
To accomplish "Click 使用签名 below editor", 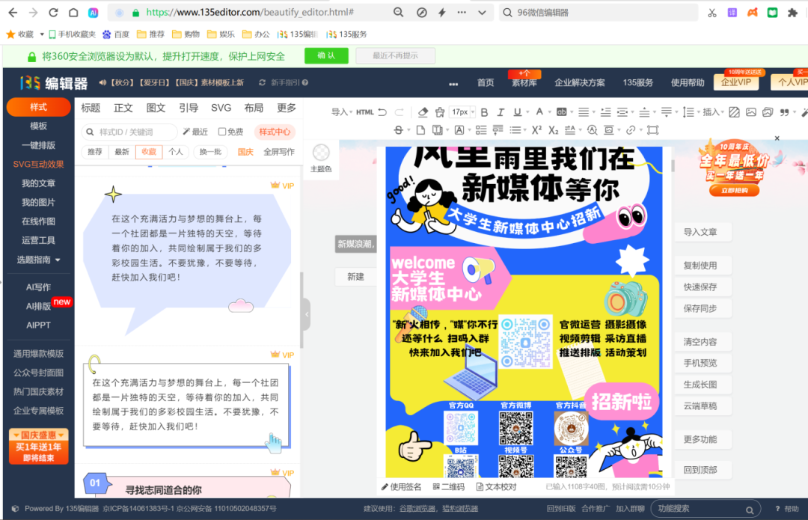I will point(402,487).
